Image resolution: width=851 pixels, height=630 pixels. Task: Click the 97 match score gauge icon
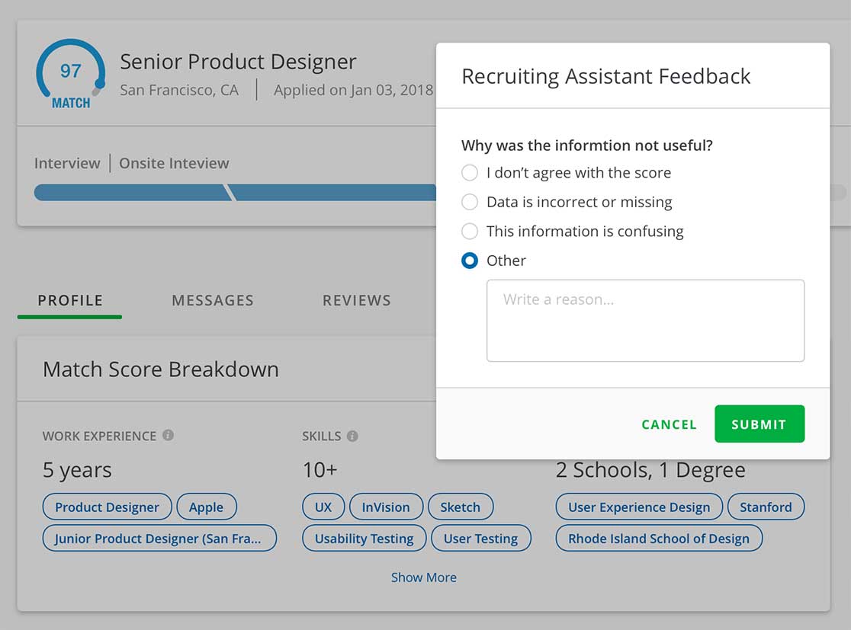[x=70, y=75]
